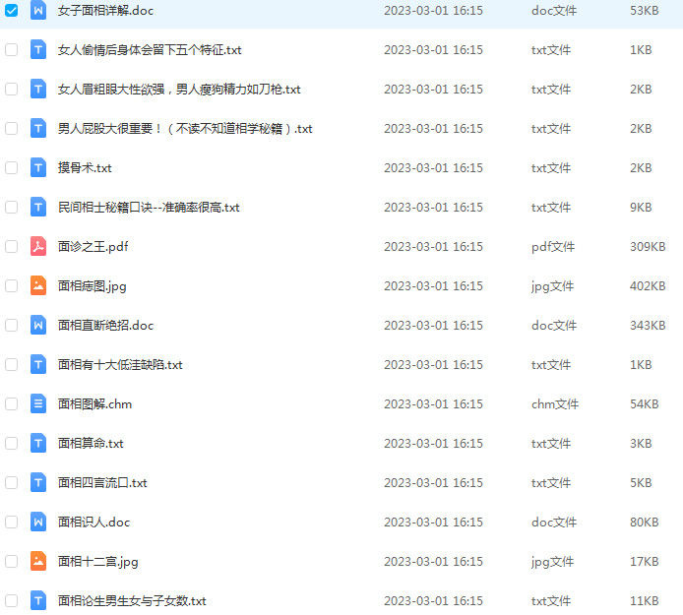Click the chm文件 type label
This screenshot has width=683, height=615.
[555, 403]
